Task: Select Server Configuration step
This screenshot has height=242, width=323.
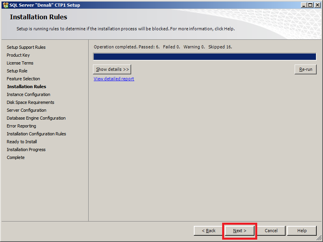Action: (x=26, y=110)
